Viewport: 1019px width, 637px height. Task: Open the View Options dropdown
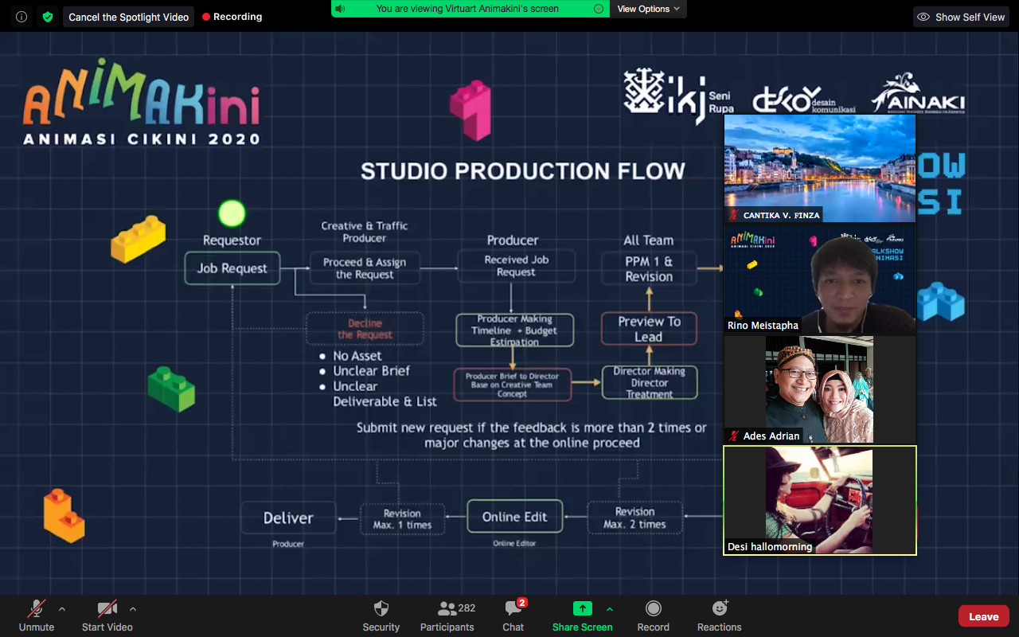[x=649, y=9]
